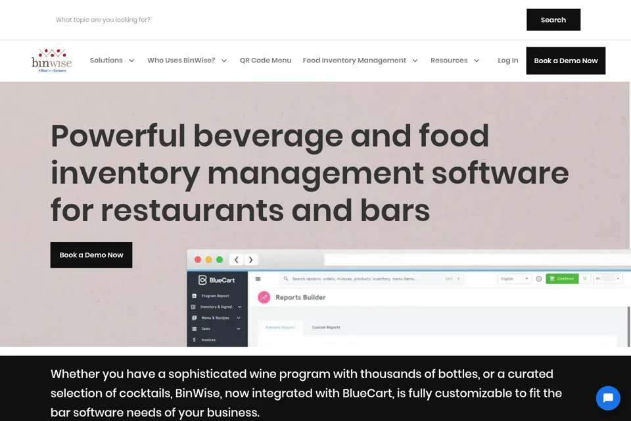631x421 pixels.
Task: Click Book a Demo Now in the navbar
Action: click(566, 61)
